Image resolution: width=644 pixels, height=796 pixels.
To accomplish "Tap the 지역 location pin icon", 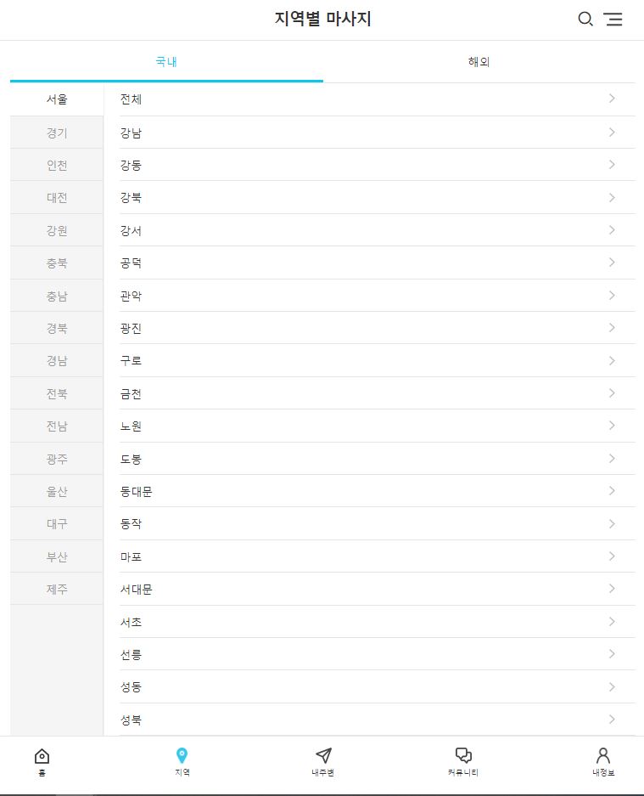I will pyautogui.click(x=182, y=755).
